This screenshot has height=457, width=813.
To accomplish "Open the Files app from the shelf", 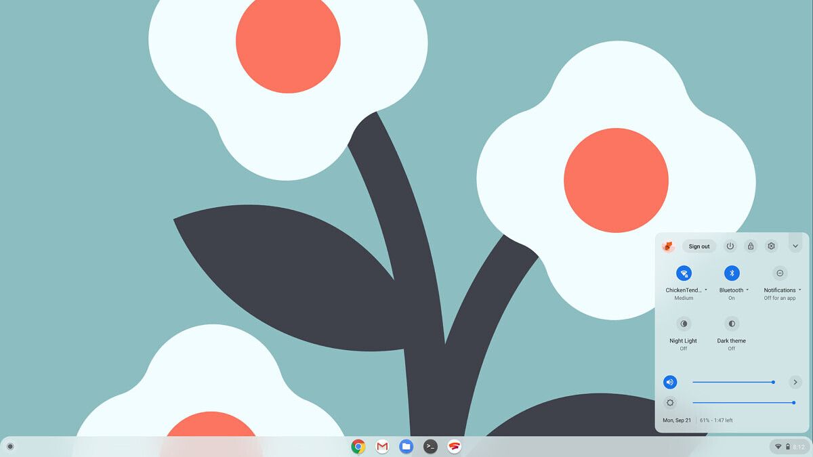I will (406, 446).
